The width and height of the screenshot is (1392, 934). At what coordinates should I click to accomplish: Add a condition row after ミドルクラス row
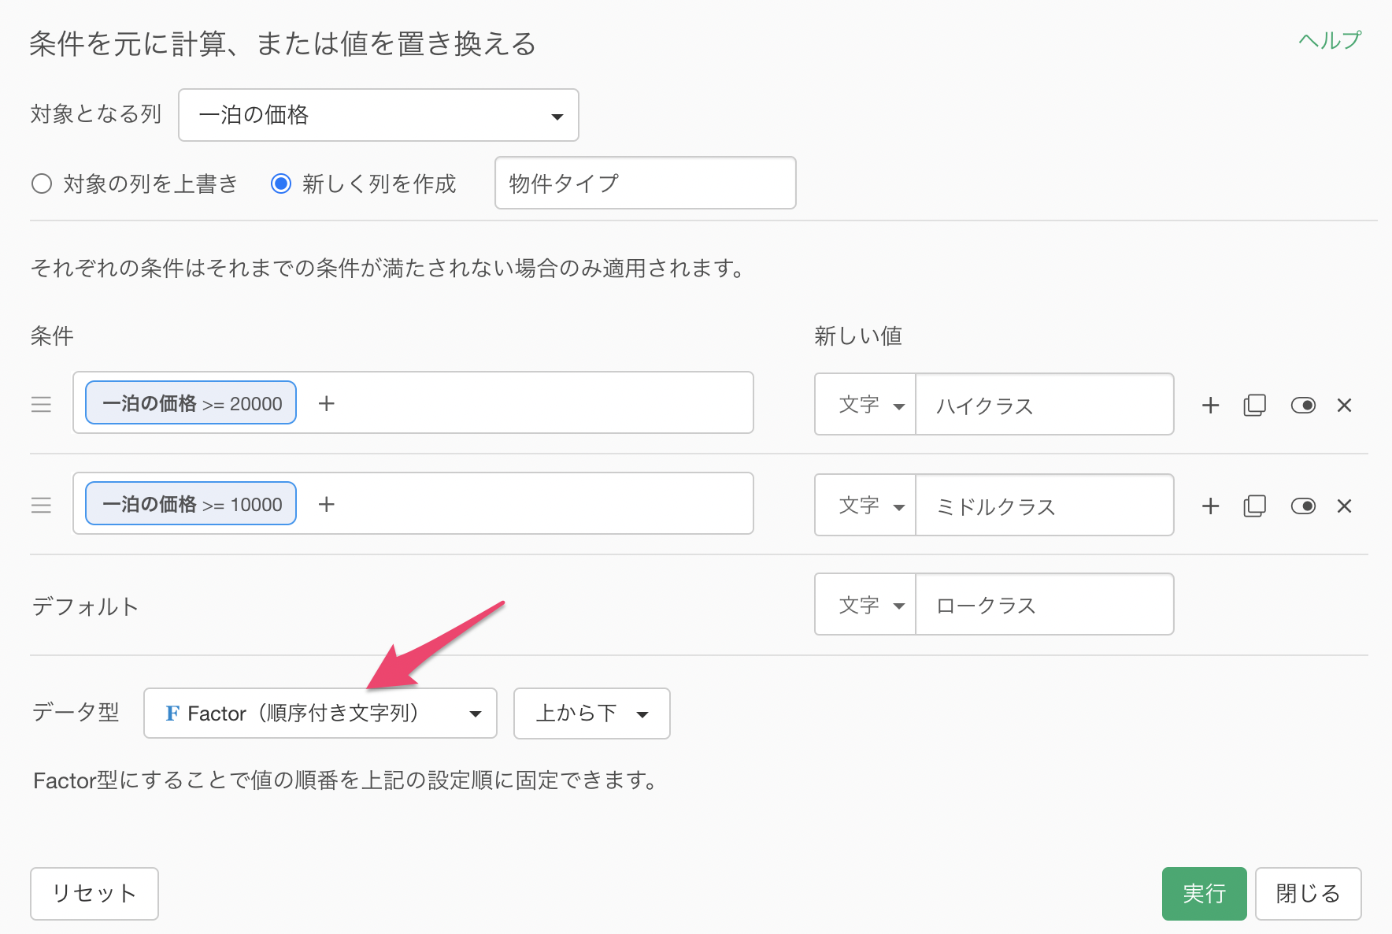pos(1210,506)
